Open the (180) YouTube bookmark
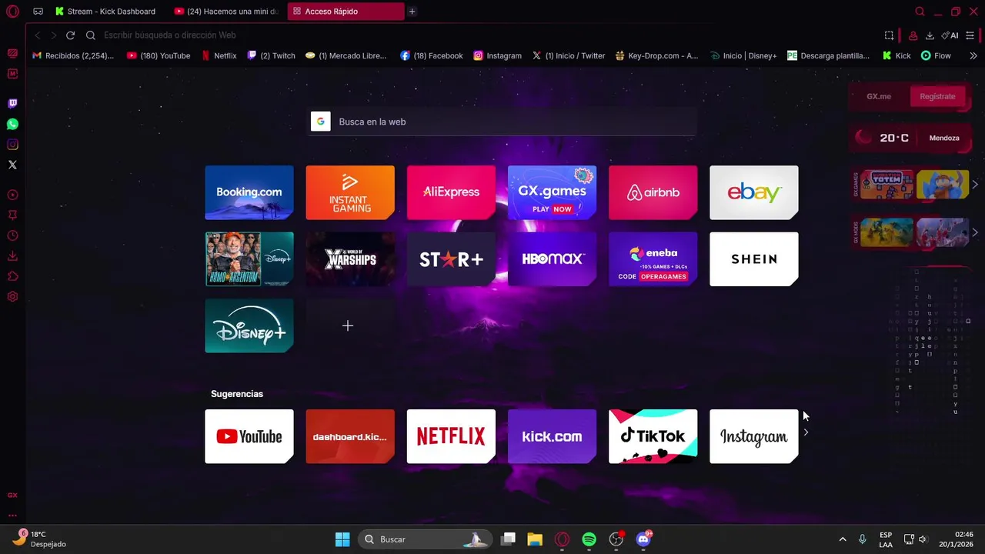 pyautogui.click(x=159, y=55)
